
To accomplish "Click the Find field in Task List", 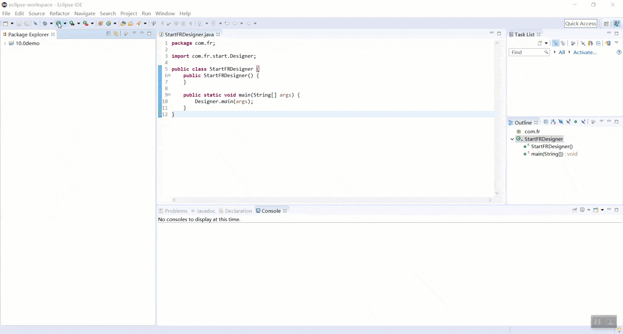I will pyautogui.click(x=526, y=53).
